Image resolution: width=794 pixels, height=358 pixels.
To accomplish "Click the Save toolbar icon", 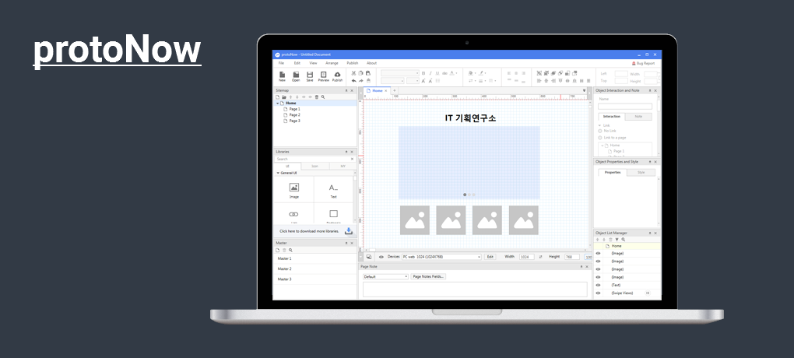I will pyautogui.click(x=309, y=76).
